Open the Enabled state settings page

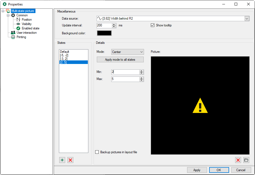[31, 28]
